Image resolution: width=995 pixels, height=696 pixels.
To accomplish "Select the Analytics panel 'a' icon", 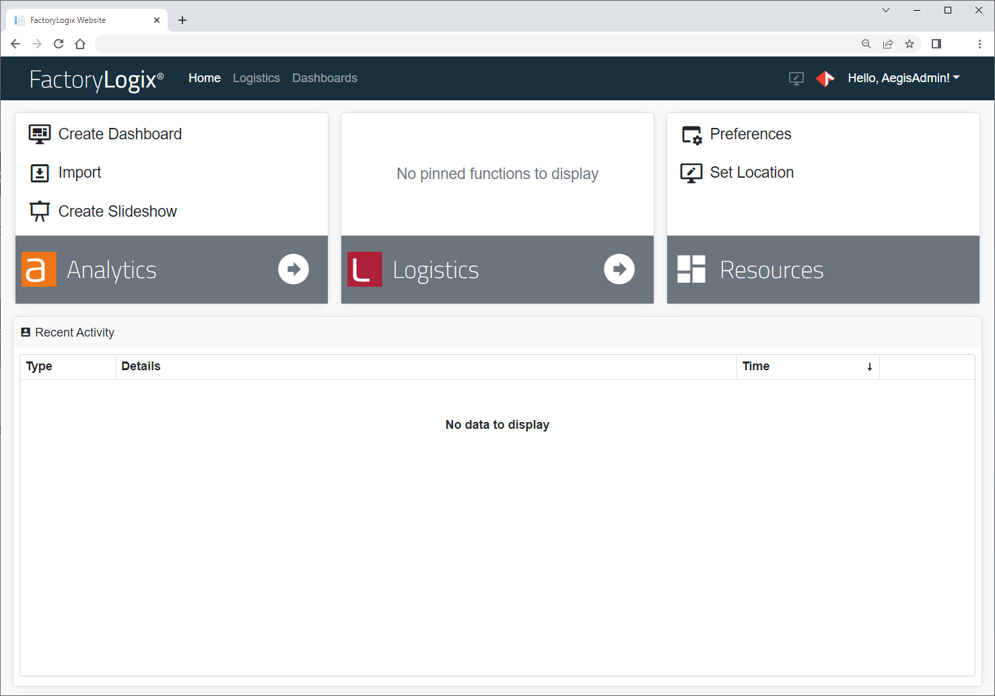I will [x=38, y=269].
